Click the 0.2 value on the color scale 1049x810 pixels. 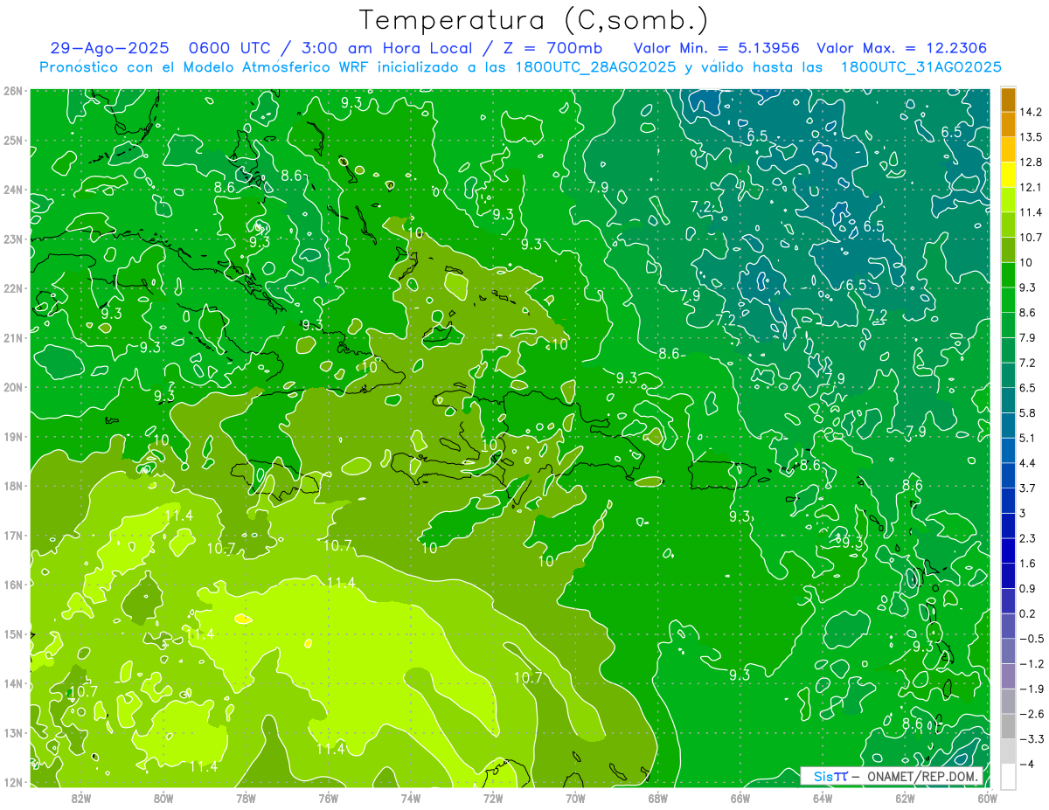coord(1029,613)
